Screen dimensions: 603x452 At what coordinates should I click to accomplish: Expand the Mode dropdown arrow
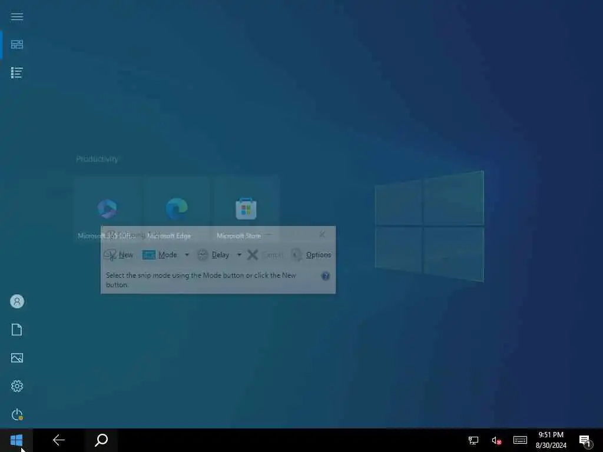pyautogui.click(x=187, y=255)
